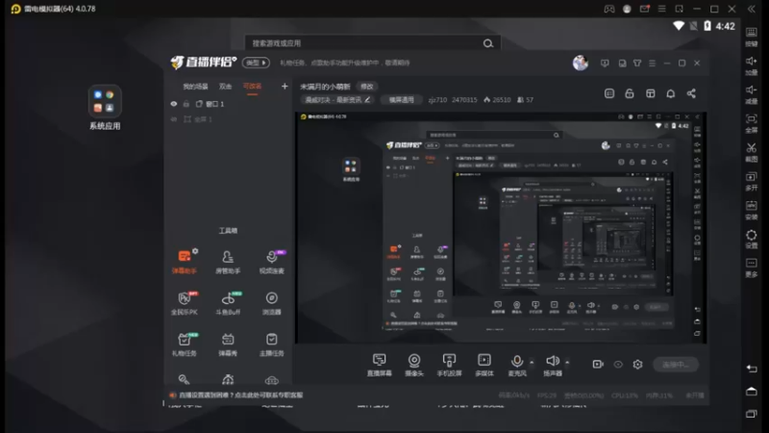Click emulator 截图 screenshot scissors icon
Image resolution: width=769 pixels, height=433 pixels.
click(752, 152)
